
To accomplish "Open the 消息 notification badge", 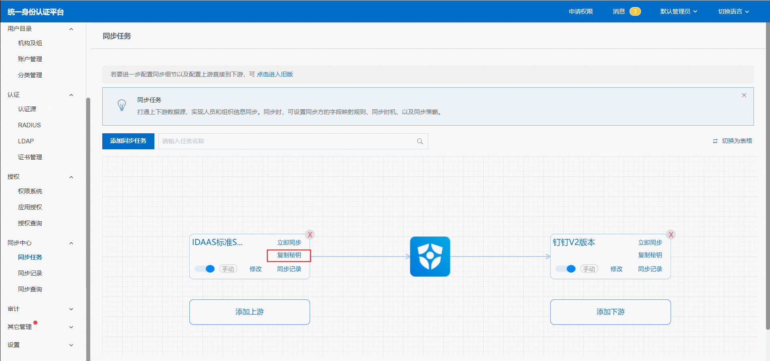I will point(635,12).
